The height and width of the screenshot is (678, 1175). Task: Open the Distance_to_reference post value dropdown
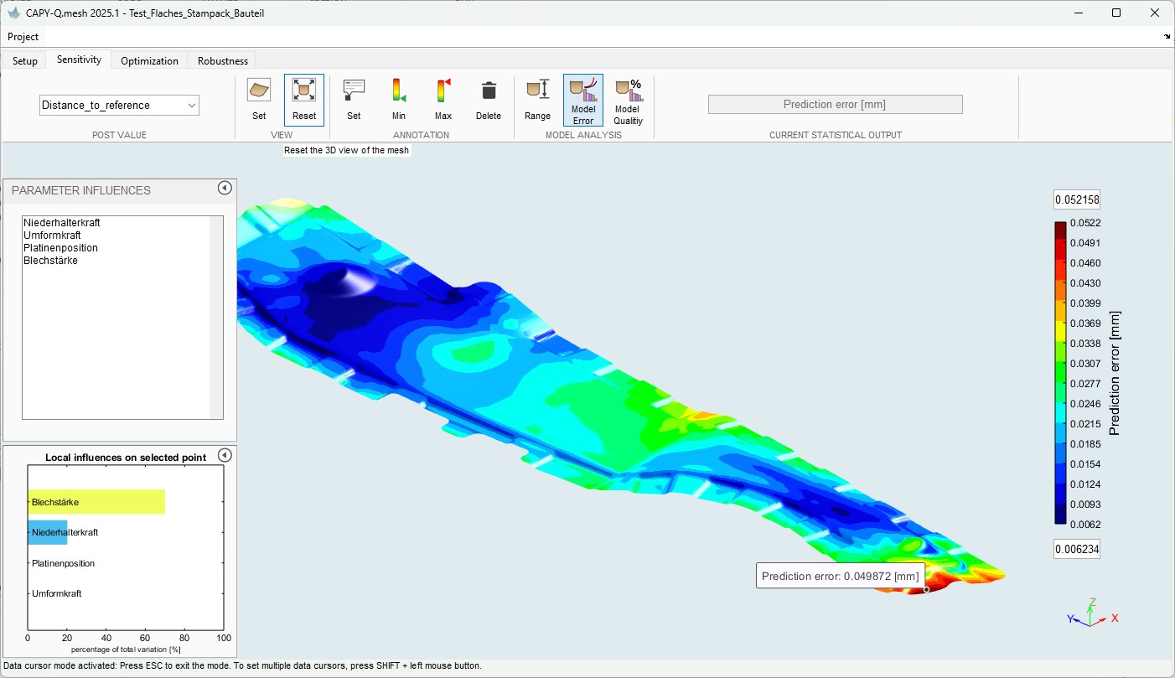[120, 105]
